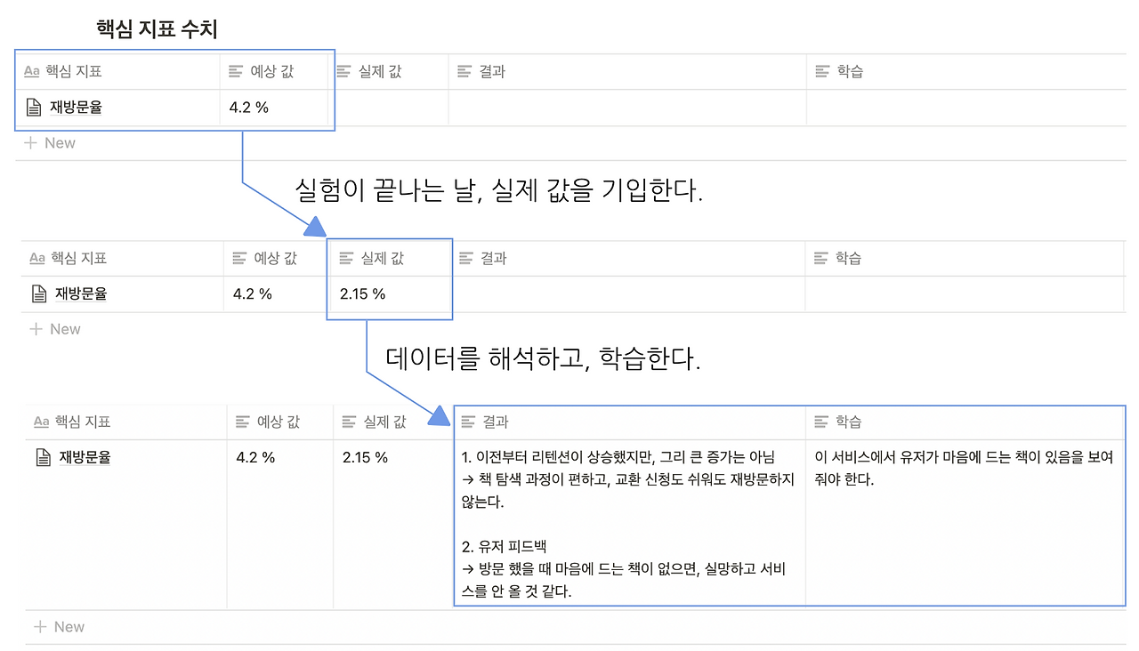The width and height of the screenshot is (1139, 651).
Task: Open the 실제 값 column header in first table
Action: click(x=392, y=71)
